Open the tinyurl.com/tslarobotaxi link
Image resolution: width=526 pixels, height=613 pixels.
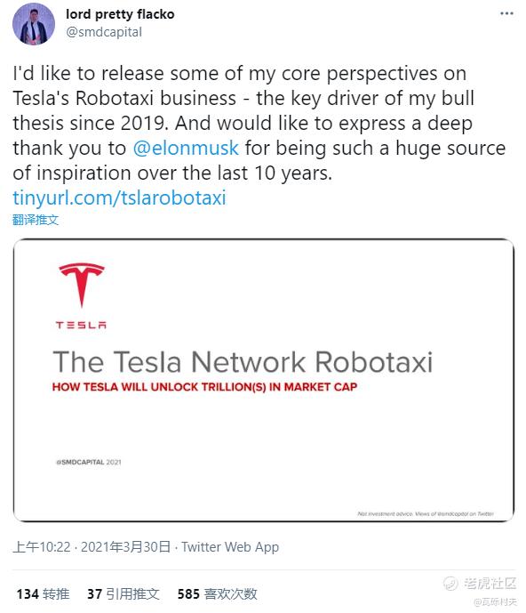pos(119,198)
